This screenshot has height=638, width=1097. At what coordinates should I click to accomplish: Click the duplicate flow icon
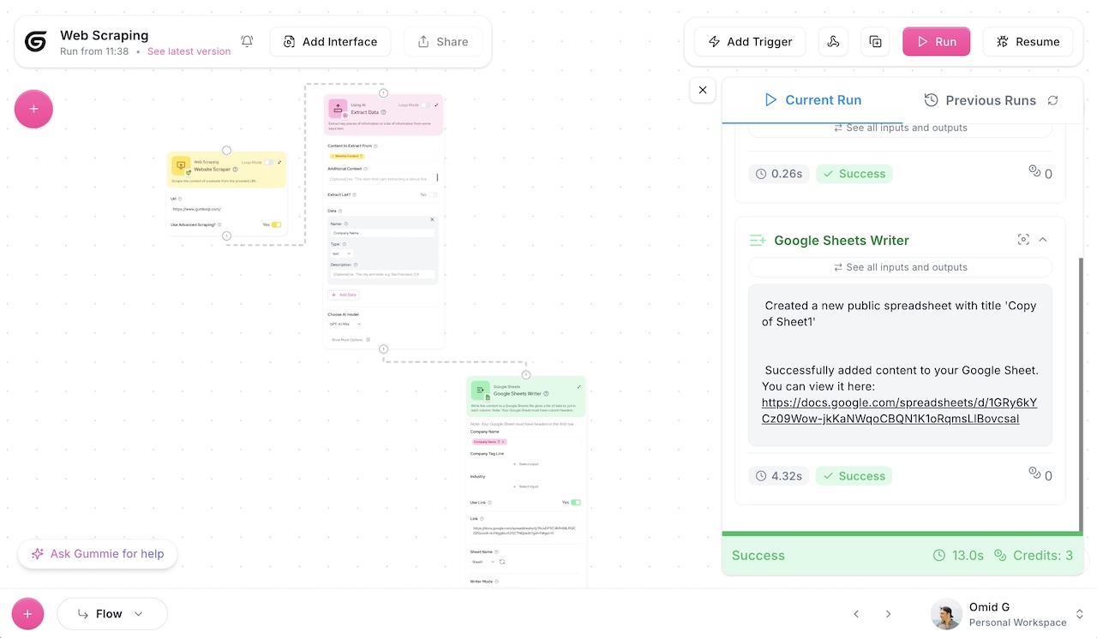(875, 41)
